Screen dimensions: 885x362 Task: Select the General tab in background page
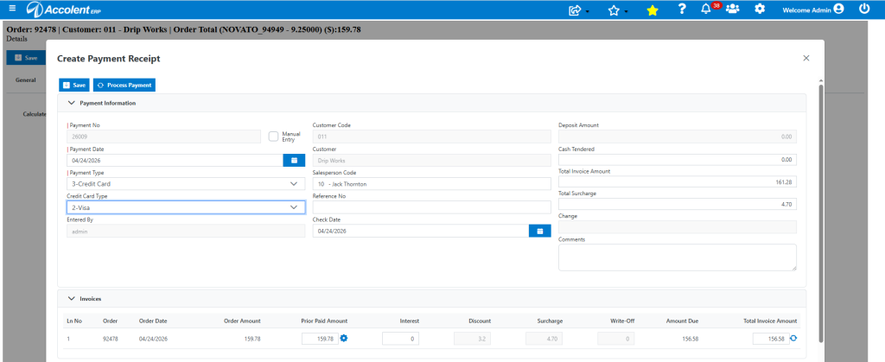(x=25, y=80)
